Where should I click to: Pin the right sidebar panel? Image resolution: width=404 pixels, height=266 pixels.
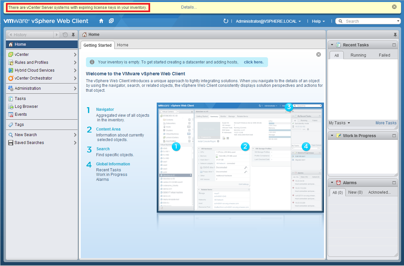click(x=395, y=35)
